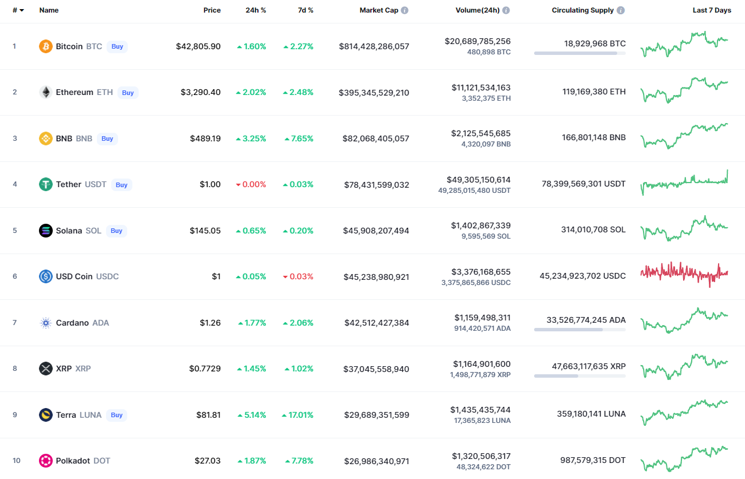Click the BNB coin logo icon
The width and height of the screenshot is (745, 479).
(46, 138)
